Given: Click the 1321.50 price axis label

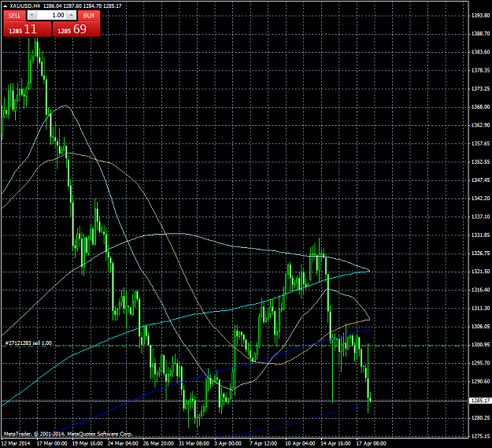Looking at the screenshot, I should tap(481, 272).
